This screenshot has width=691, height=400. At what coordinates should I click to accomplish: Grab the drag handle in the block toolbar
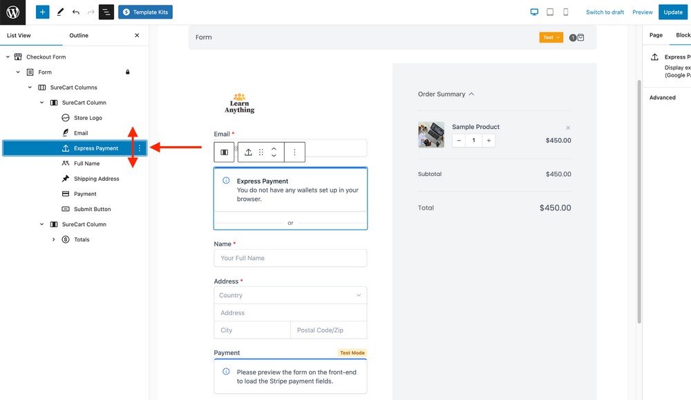click(261, 152)
